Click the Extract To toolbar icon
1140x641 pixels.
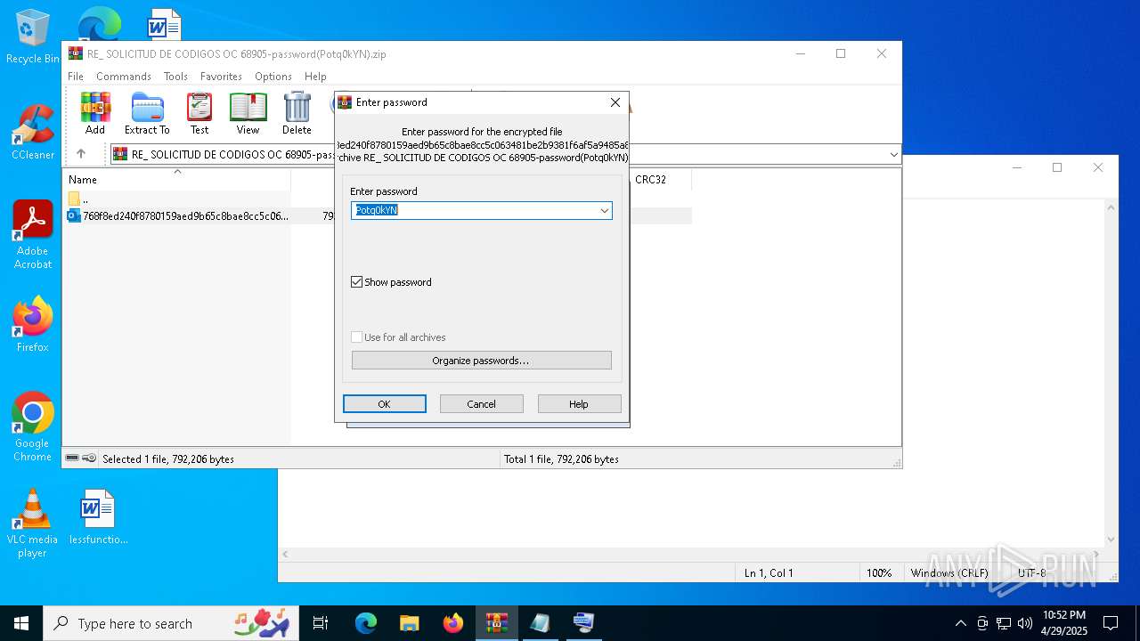tap(147, 113)
